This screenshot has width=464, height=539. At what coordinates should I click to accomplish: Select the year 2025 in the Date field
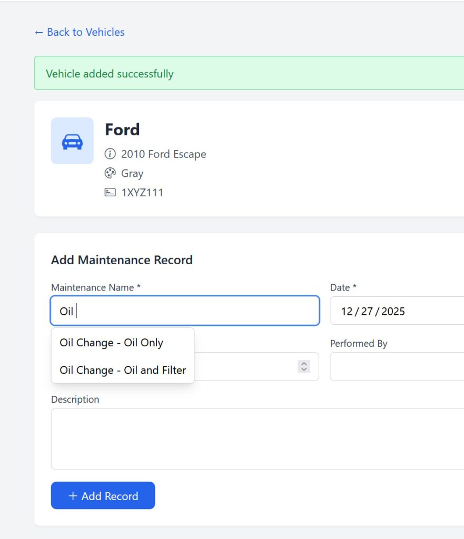[394, 311]
